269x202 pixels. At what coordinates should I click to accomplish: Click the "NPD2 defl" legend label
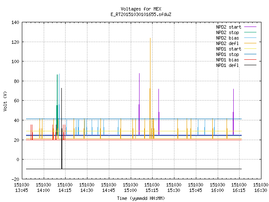click(227, 43)
